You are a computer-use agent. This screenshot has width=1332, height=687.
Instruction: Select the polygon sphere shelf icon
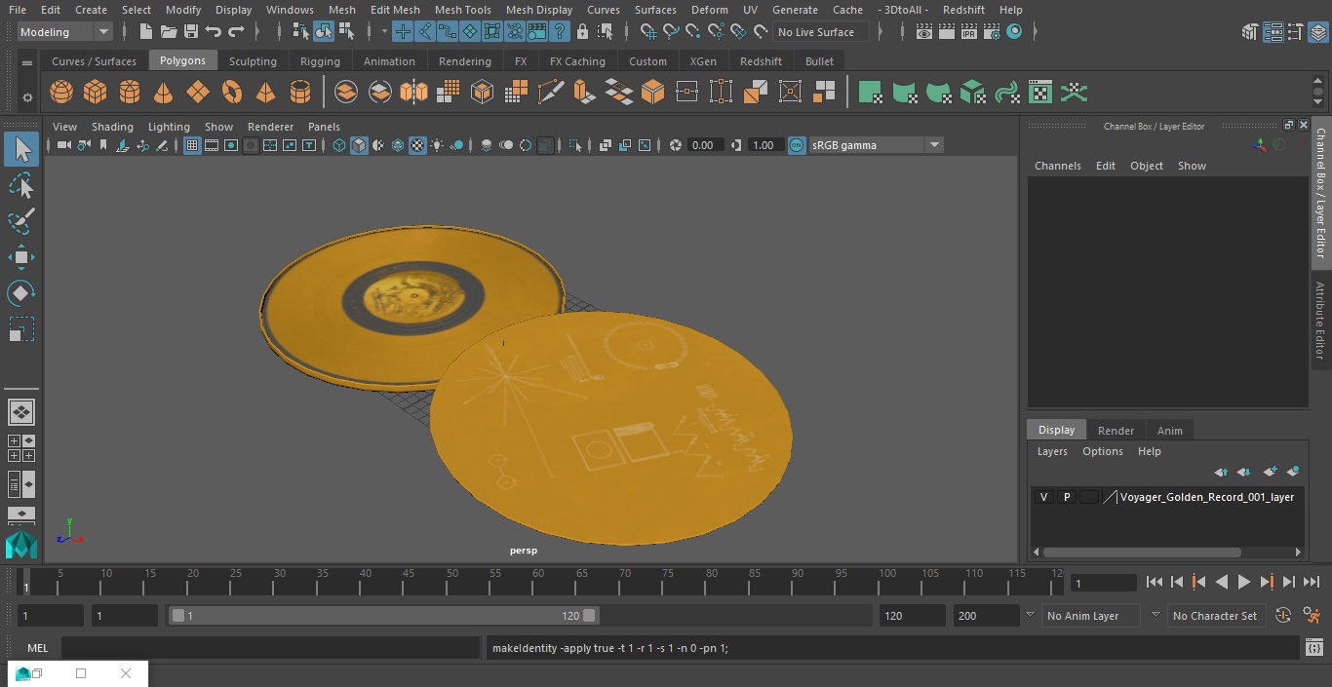click(x=61, y=93)
